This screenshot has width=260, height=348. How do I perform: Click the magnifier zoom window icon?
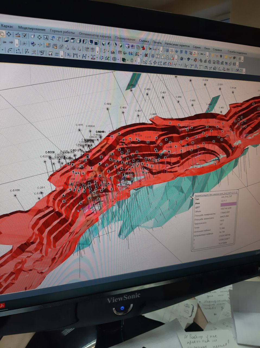click(x=46, y=38)
